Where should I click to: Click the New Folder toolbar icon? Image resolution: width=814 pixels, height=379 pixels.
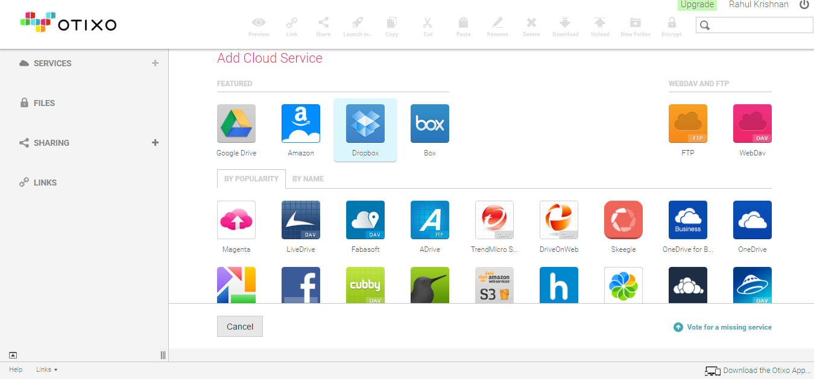(x=636, y=27)
